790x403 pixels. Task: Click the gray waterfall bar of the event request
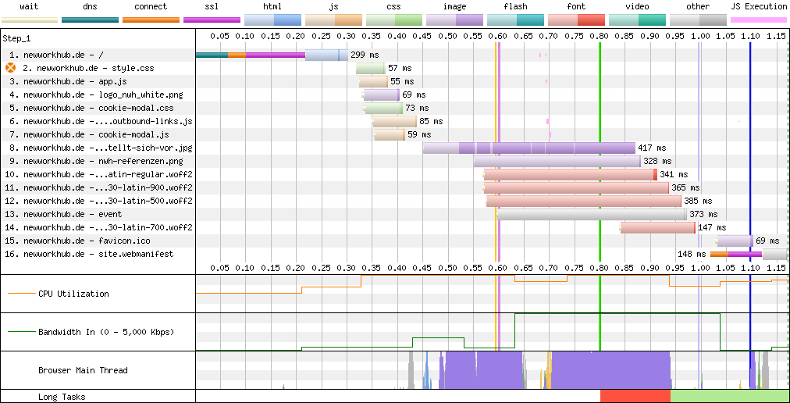pos(592,214)
